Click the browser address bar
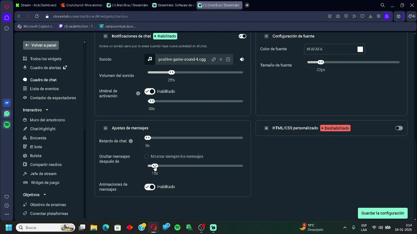The image size is (417, 234). [186, 16]
